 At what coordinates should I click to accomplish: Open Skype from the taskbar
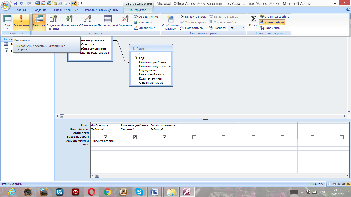(140, 192)
